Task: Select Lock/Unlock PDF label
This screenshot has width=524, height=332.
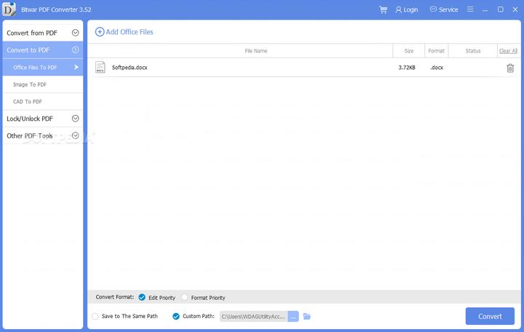Action: click(x=30, y=119)
